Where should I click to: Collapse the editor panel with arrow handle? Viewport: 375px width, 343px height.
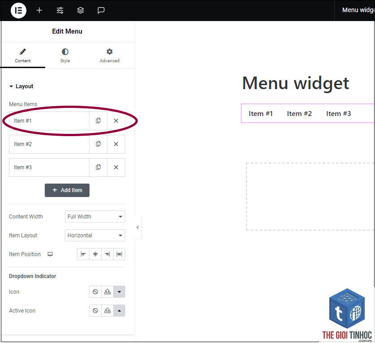(x=137, y=227)
